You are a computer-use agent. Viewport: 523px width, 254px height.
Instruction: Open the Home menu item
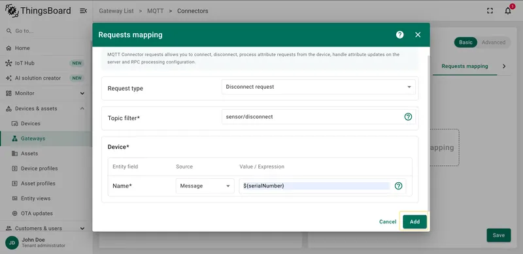46,48
